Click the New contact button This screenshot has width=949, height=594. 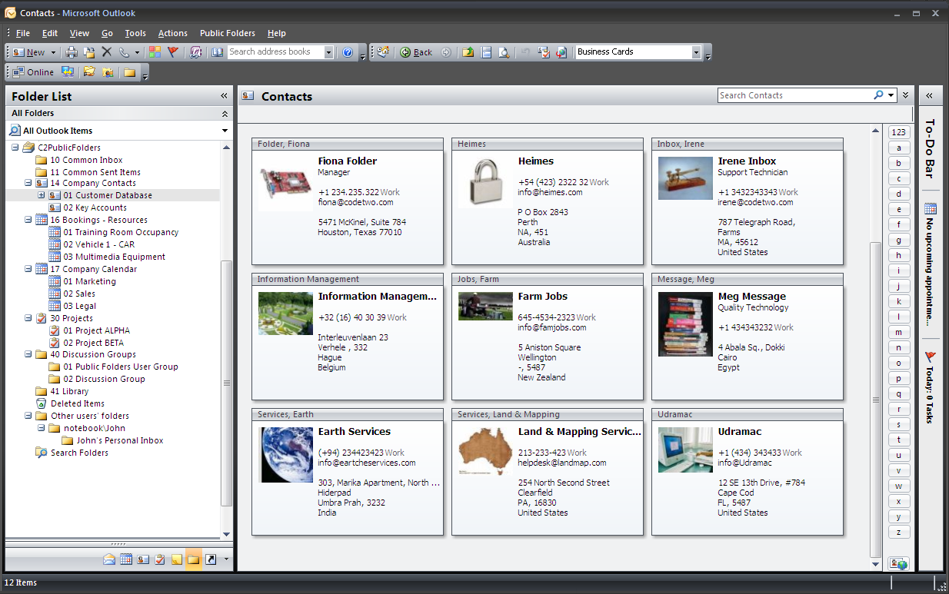(29, 52)
